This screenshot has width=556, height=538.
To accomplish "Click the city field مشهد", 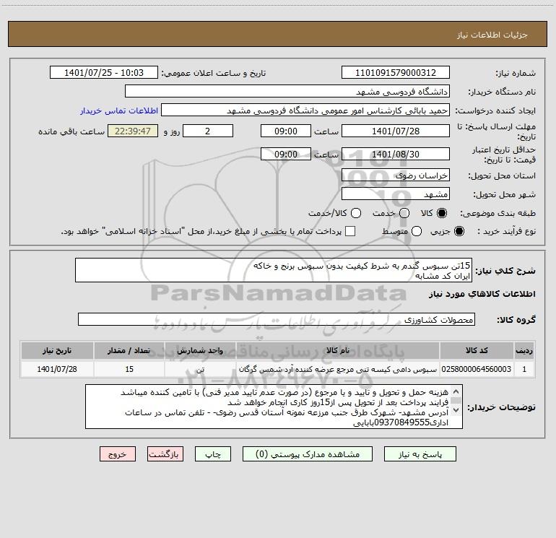I will tap(396, 194).
